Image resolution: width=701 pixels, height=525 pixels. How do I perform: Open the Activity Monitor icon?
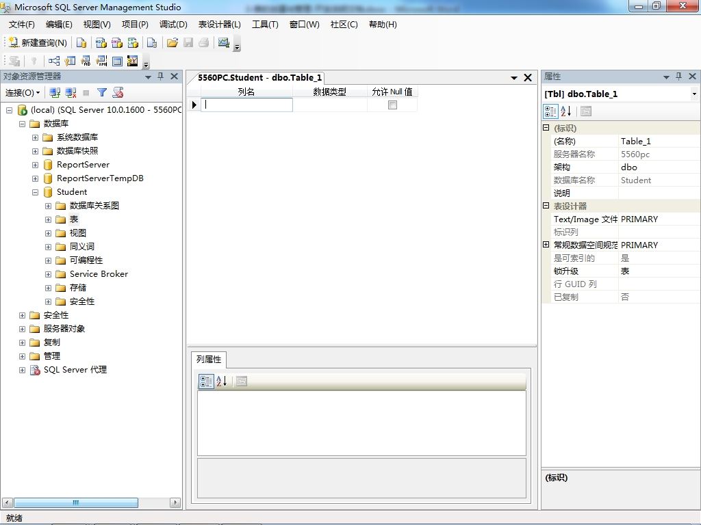click(224, 43)
